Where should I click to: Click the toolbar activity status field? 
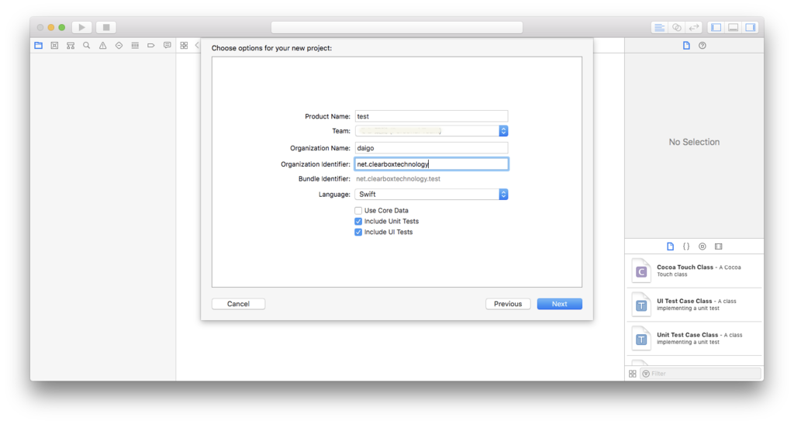point(397,27)
